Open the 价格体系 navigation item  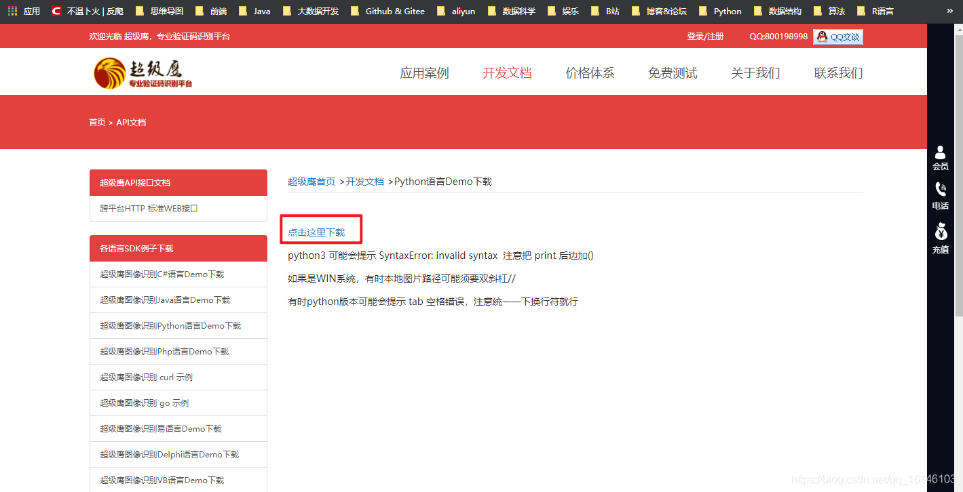pyautogui.click(x=590, y=73)
